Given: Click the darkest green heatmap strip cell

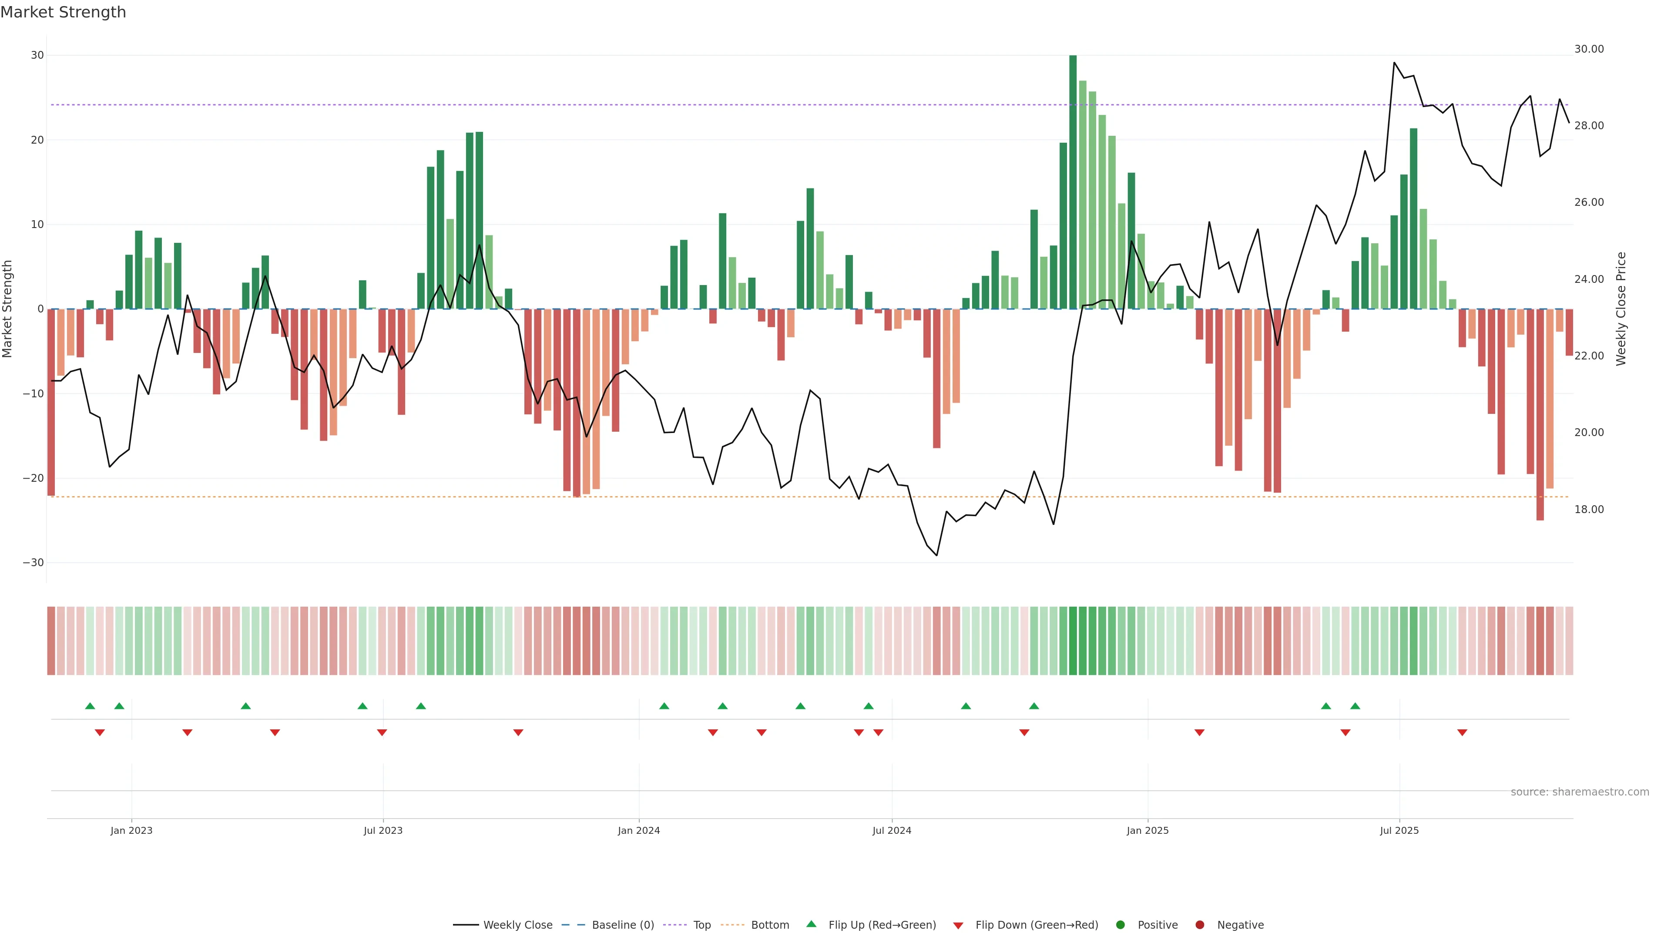Looking at the screenshot, I should click(x=1073, y=641).
